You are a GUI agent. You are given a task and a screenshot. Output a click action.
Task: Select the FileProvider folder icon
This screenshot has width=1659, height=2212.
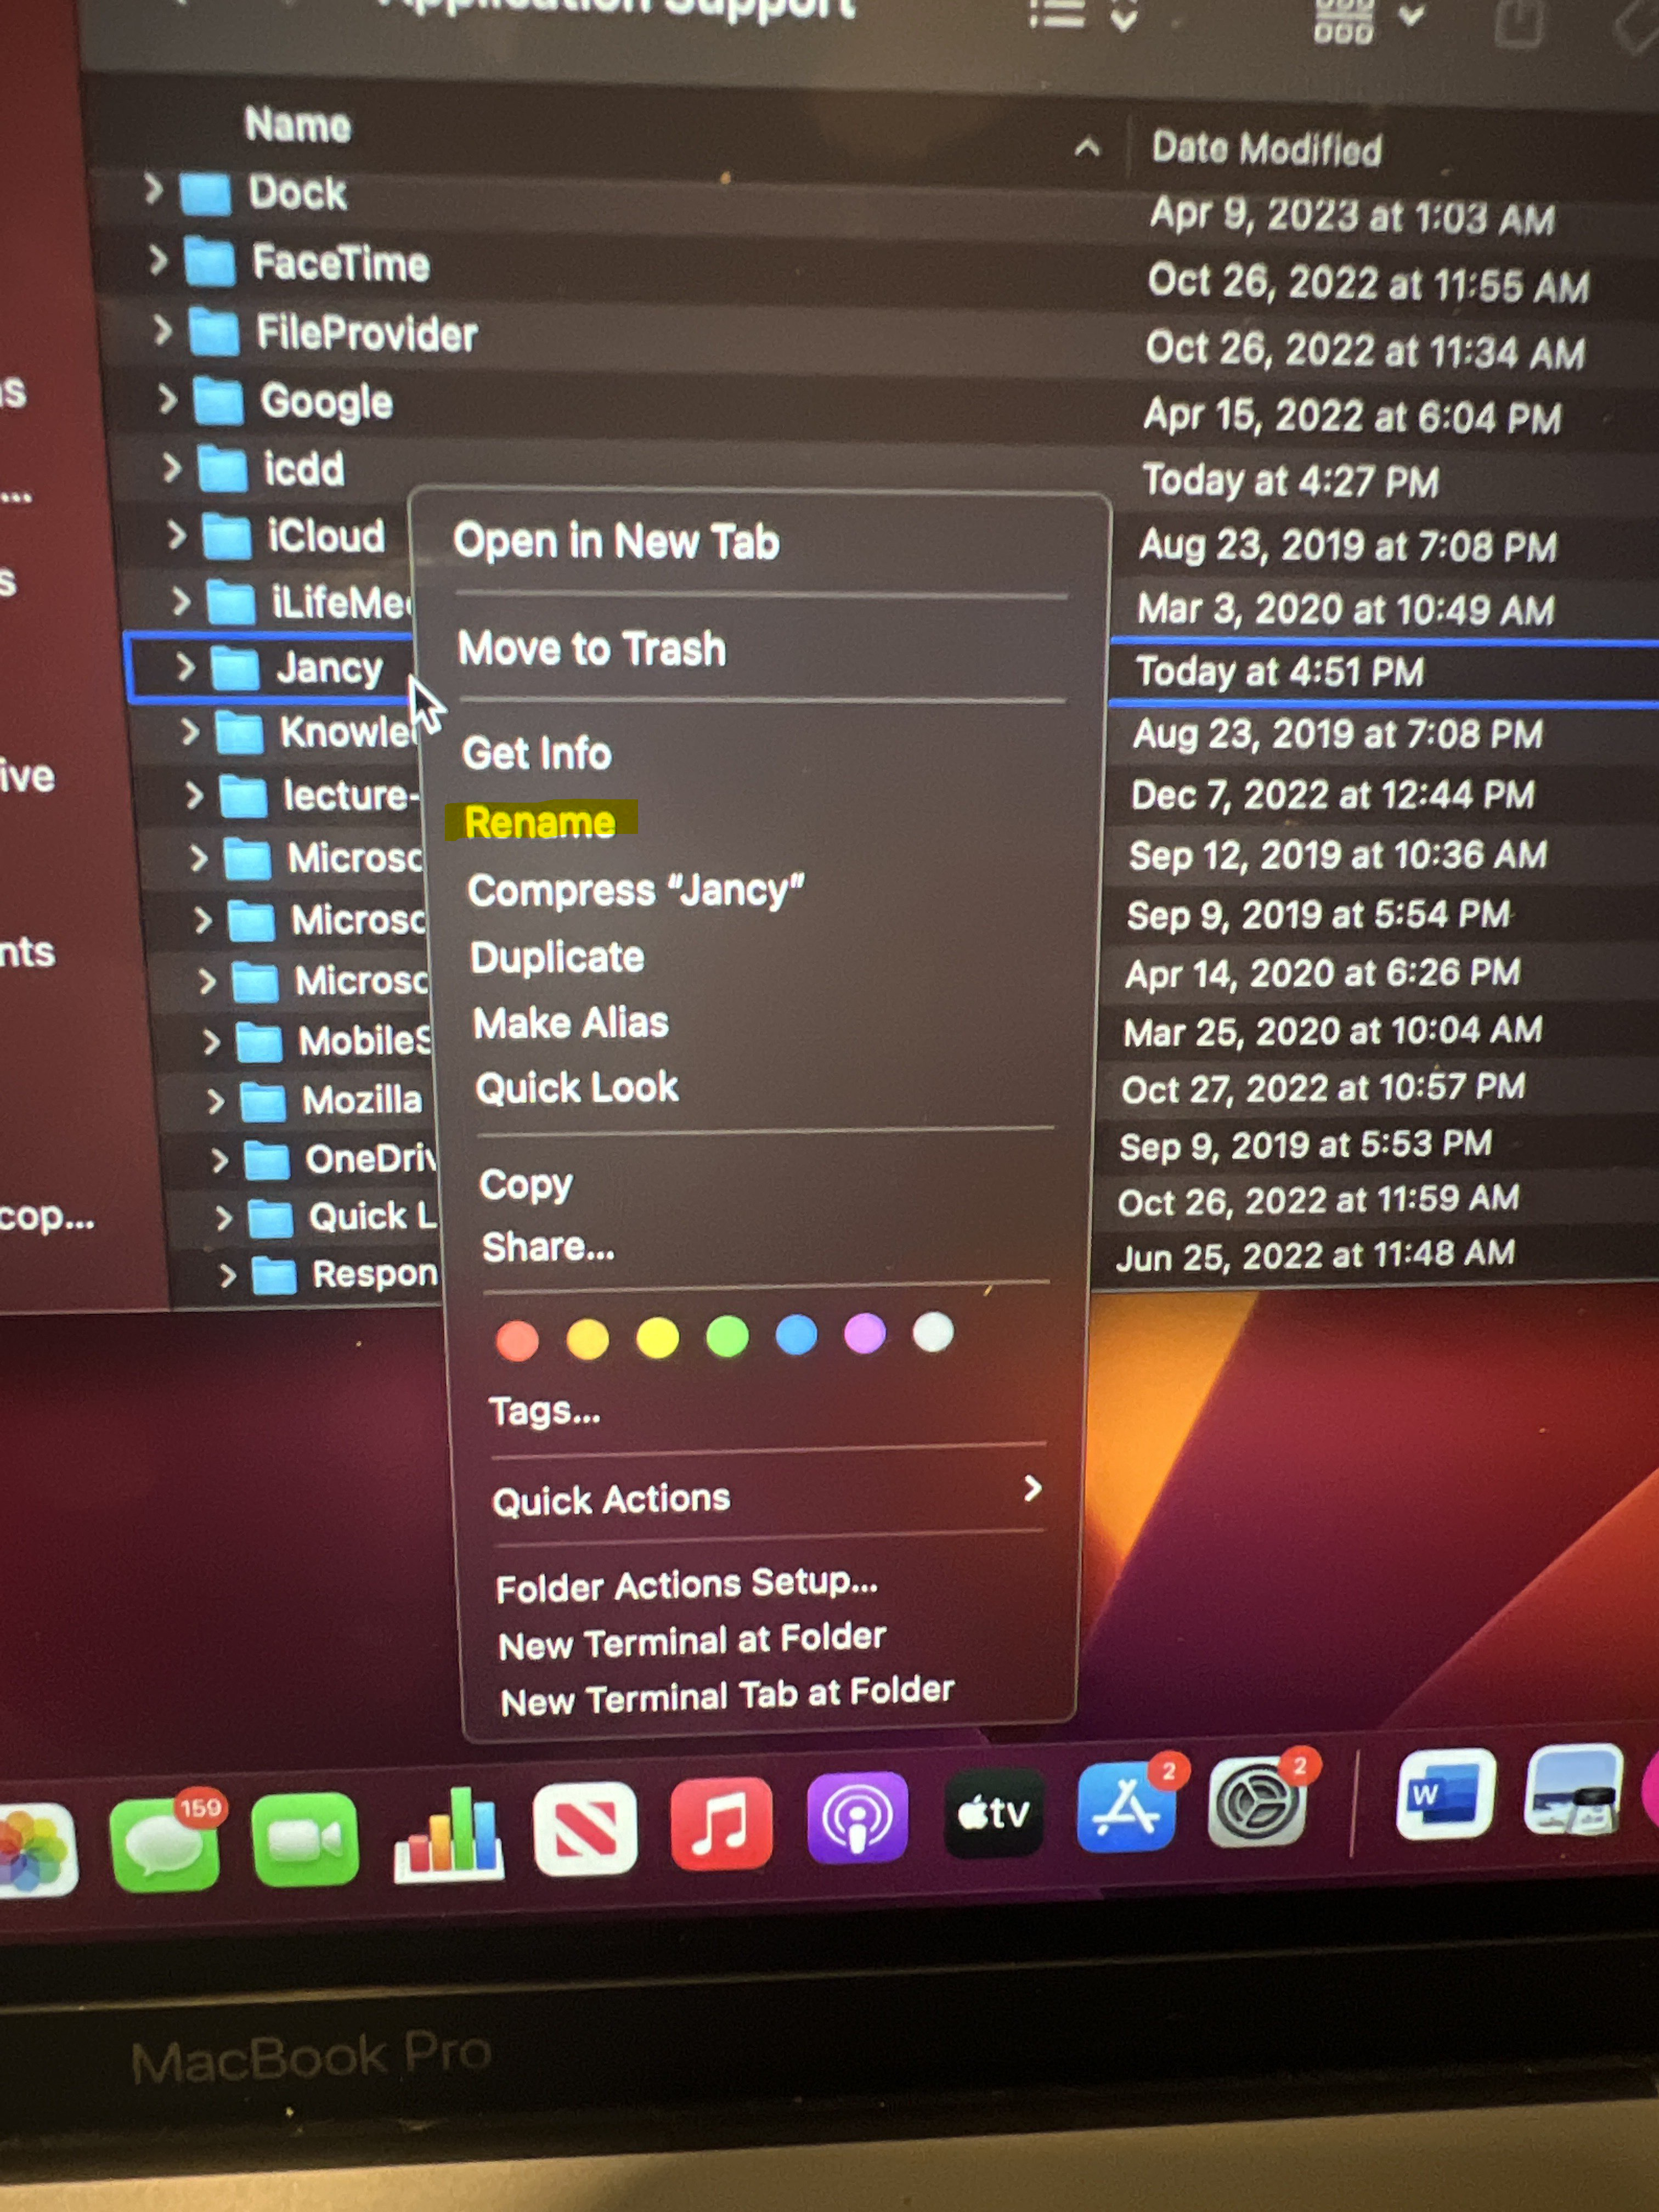(x=214, y=332)
